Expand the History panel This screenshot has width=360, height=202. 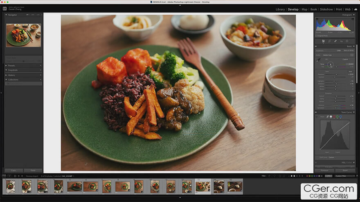pyautogui.click(x=6, y=75)
